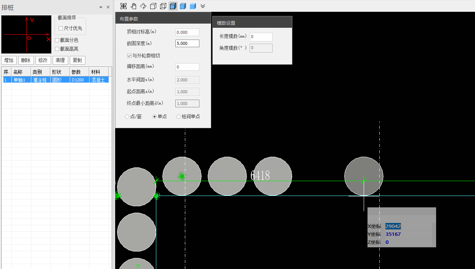The image size is (475, 269).
Task: Select the 单轴1 row in the table
Action: point(21,80)
